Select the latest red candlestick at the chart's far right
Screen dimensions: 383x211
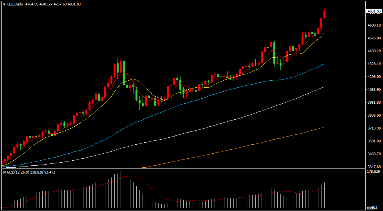coord(324,14)
